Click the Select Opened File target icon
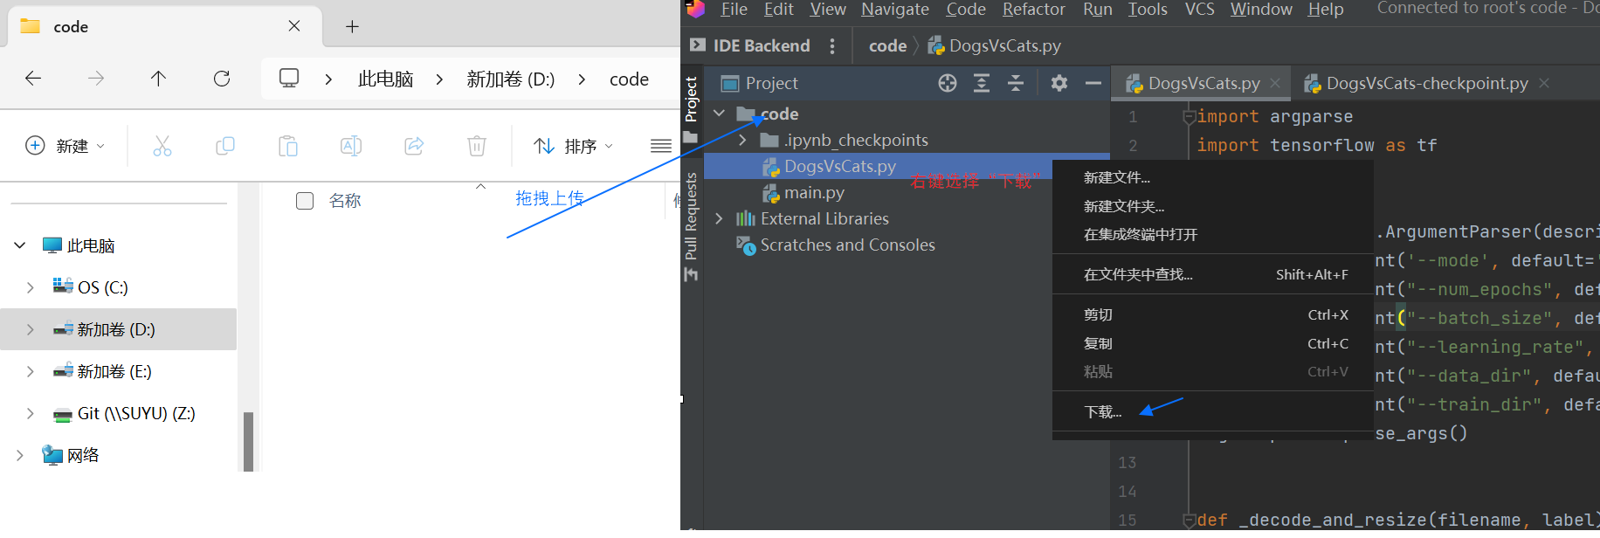The width and height of the screenshot is (1600, 538). pos(948,83)
